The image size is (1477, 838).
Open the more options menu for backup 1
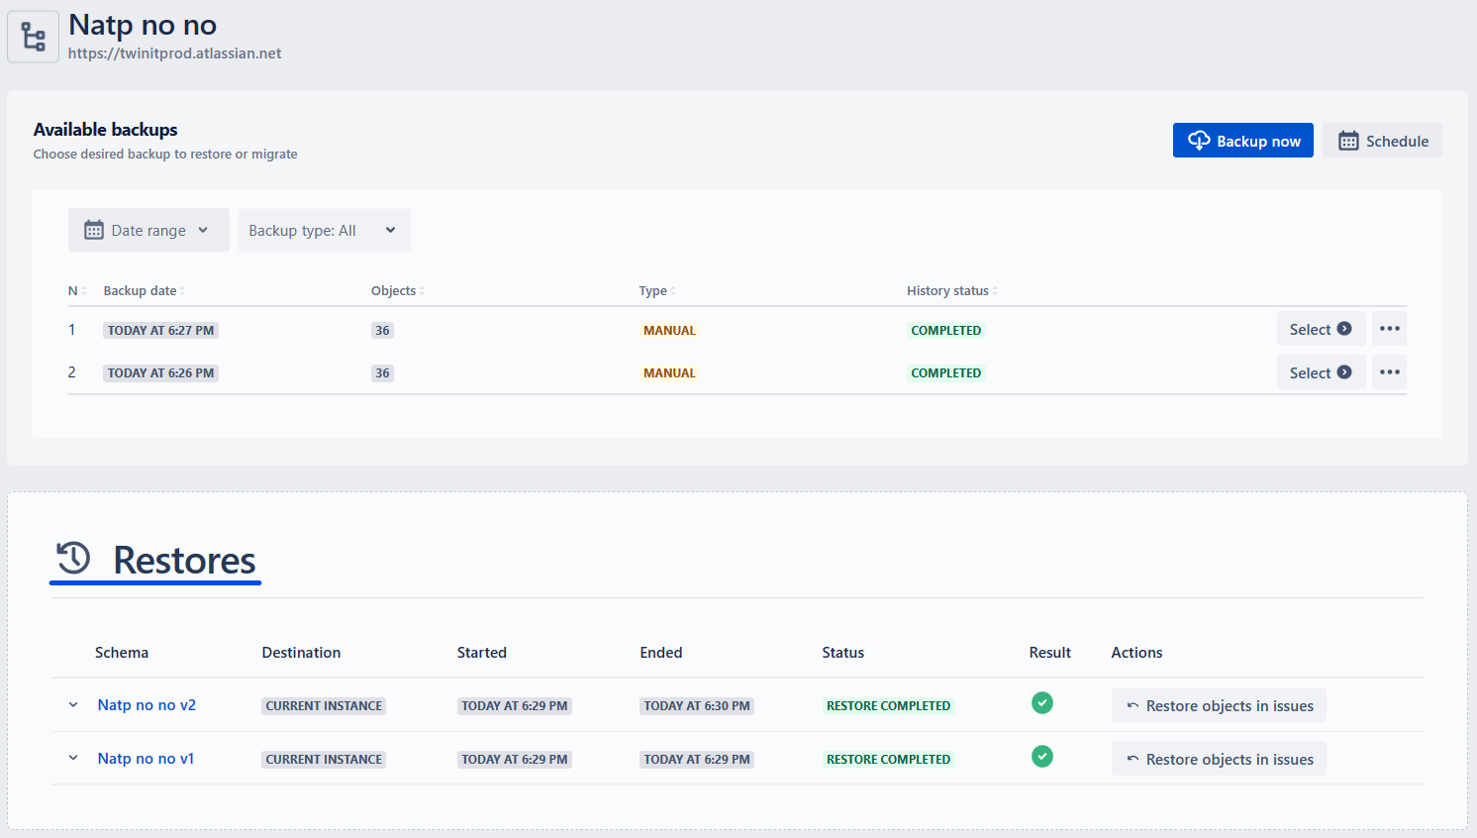tap(1389, 329)
